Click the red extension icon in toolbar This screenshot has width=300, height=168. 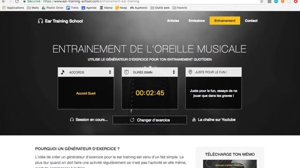coord(296,1)
